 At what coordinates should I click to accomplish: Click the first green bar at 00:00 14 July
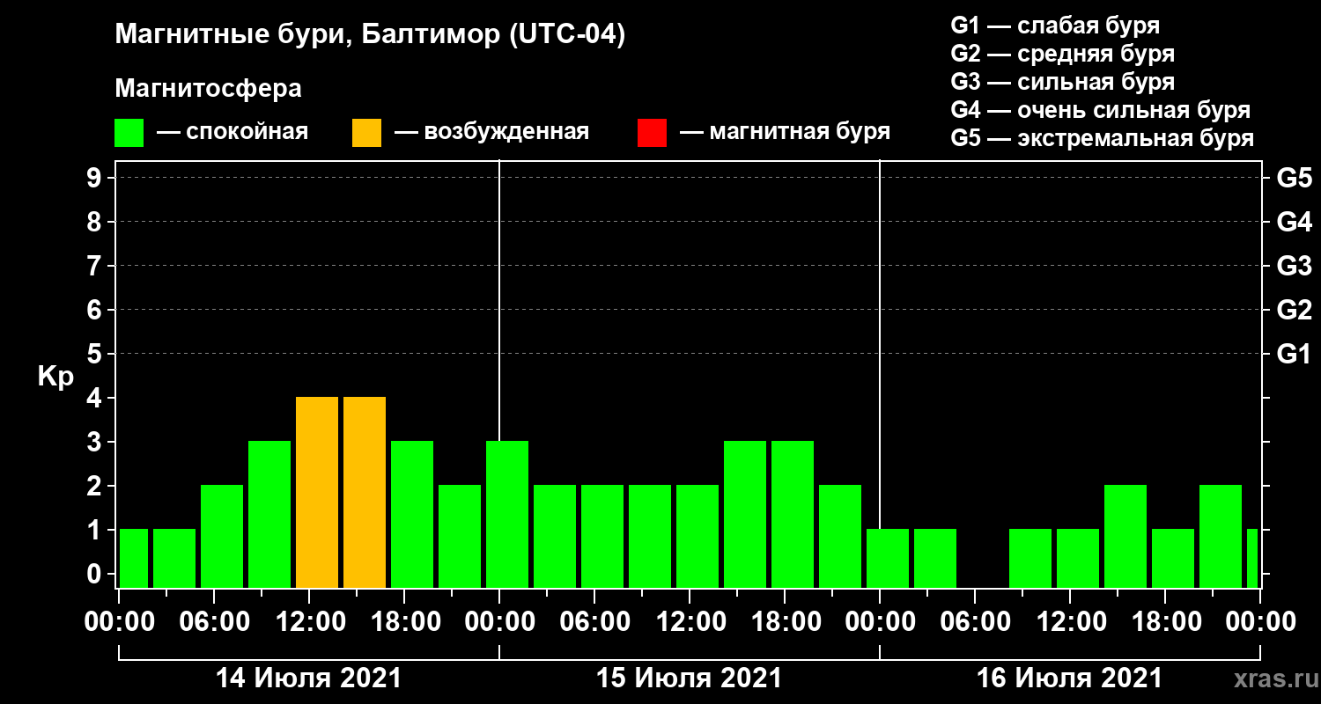tap(134, 559)
